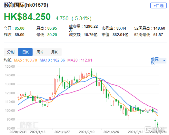Click the 2021/2/10 date label
This screenshot has height=135, width=169.
pyautogui.click(x=87, y=132)
